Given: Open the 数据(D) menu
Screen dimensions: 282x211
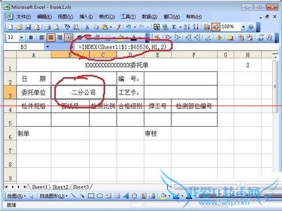Looking at the screenshot, I should click(149, 17).
